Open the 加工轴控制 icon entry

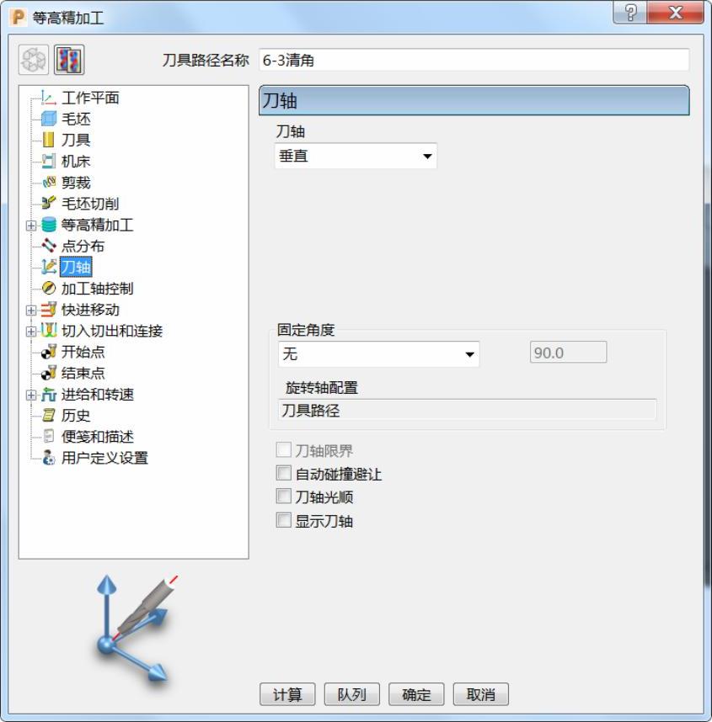[x=49, y=289]
